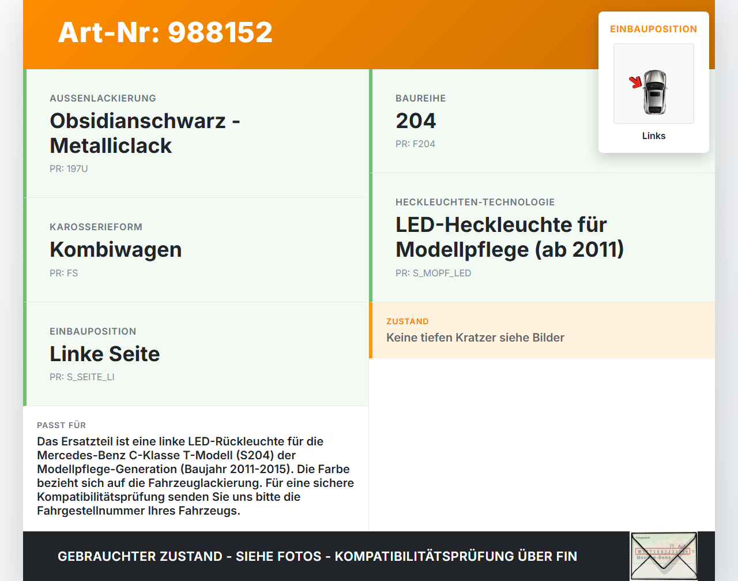Click the PR code 'S_SEITE_LI' label
The width and height of the screenshot is (738, 581).
pyautogui.click(x=82, y=376)
